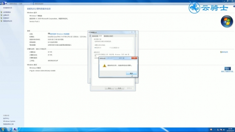
Task: Click the WORKGROUP workgroup value
Action: click(53, 61)
